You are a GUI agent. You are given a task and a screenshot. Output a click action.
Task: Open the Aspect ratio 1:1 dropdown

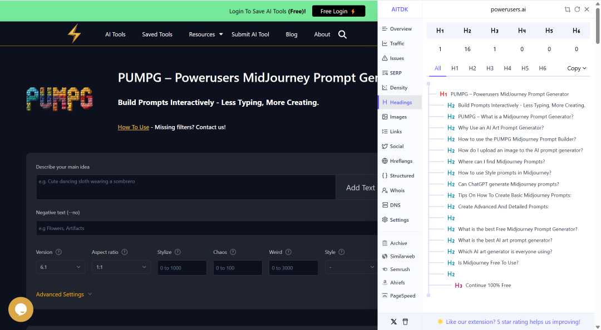tap(121, 267)
